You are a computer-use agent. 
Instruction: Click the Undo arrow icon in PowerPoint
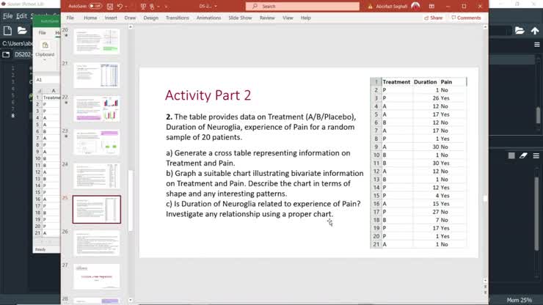click(x=120, y=6)
